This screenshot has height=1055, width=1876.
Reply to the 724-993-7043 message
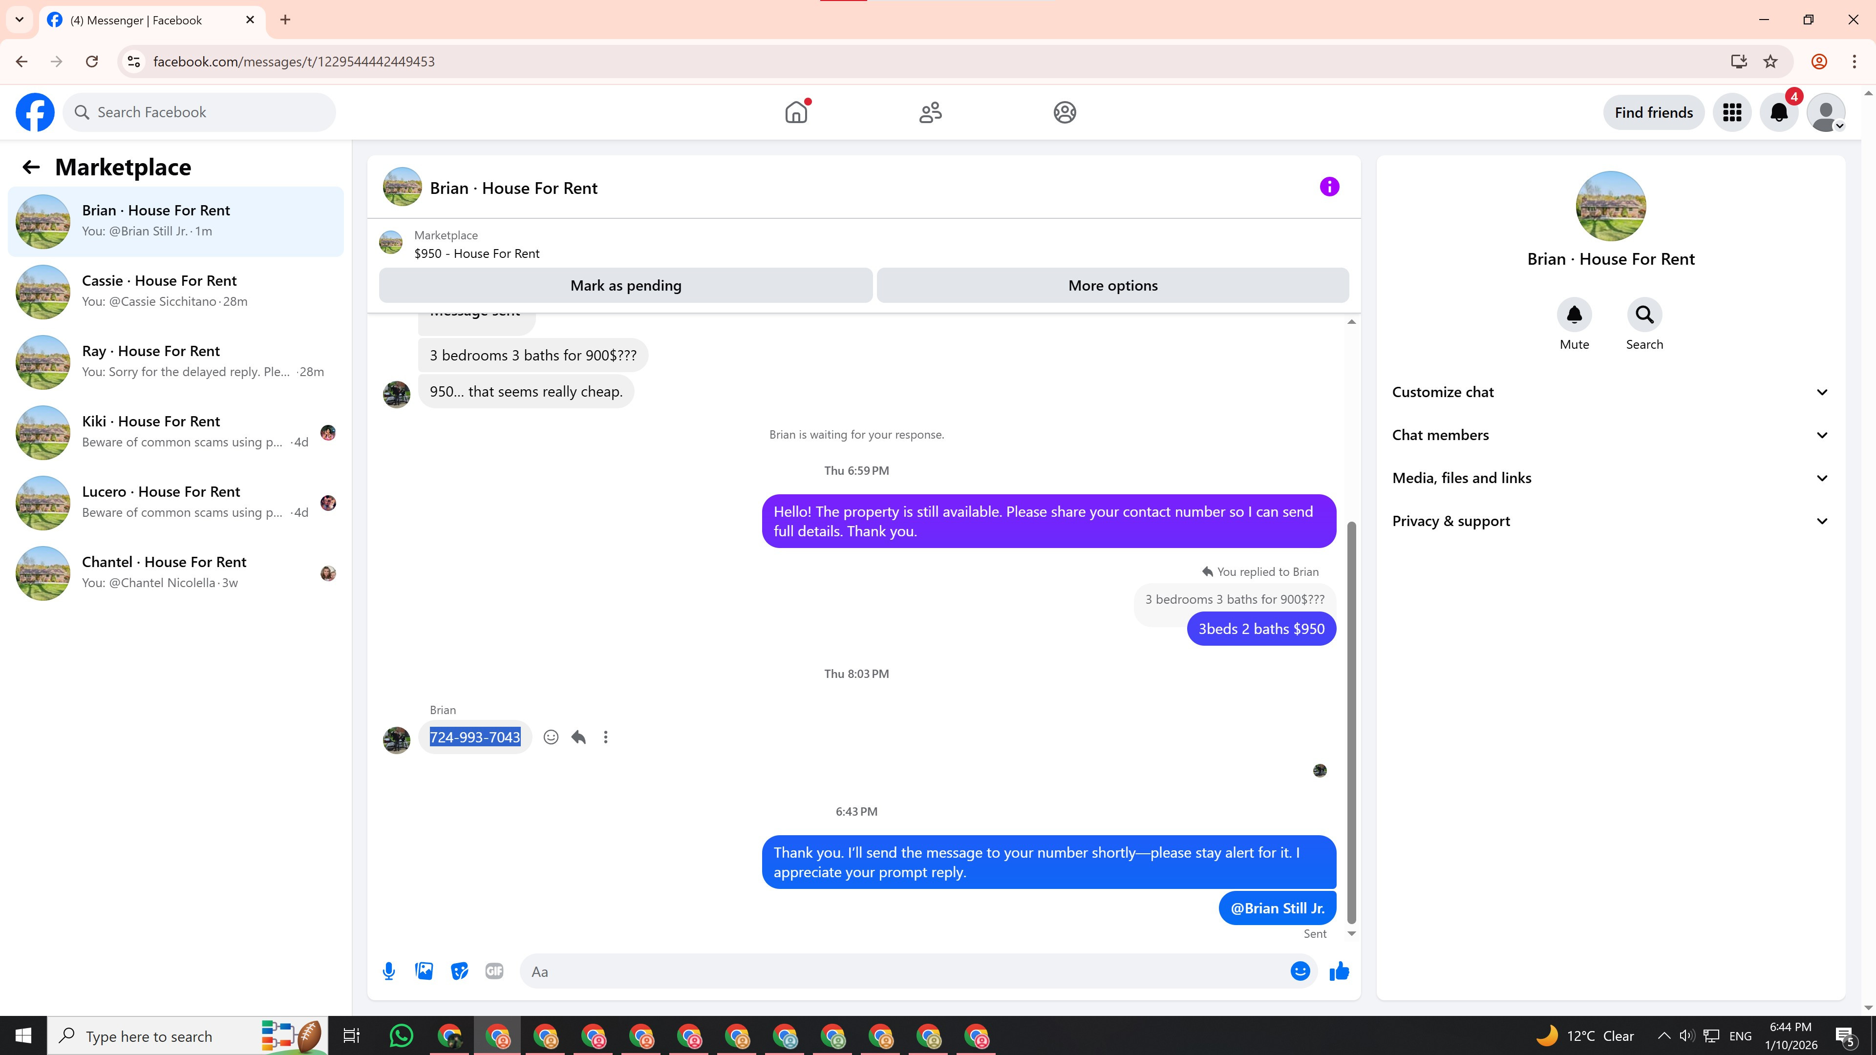point(579,738)
